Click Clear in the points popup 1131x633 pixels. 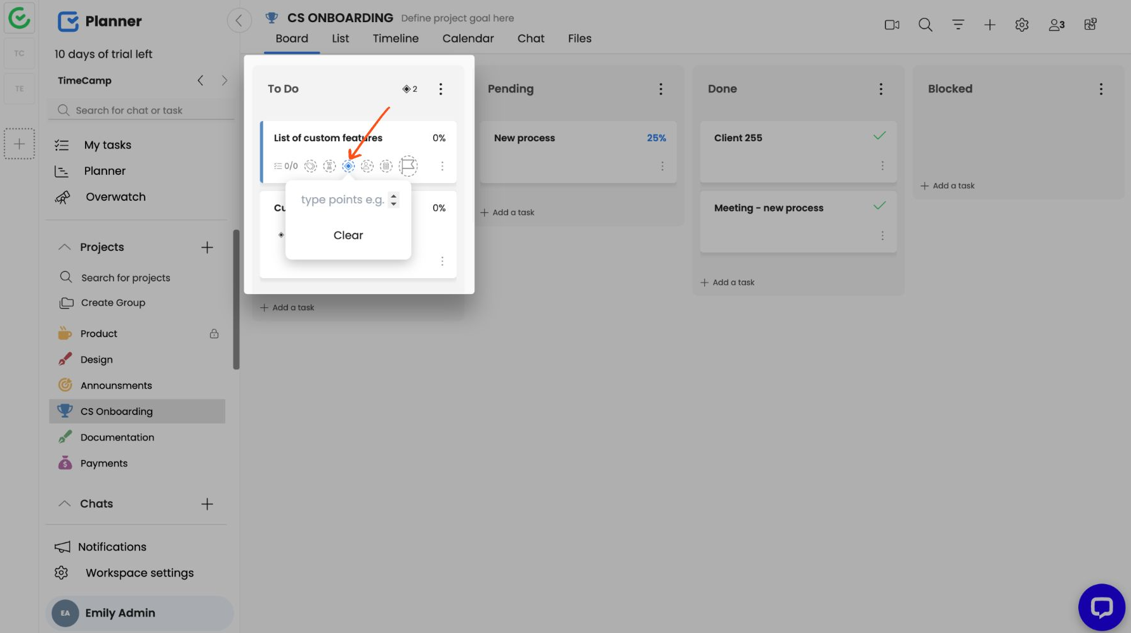tap(348, 235)
